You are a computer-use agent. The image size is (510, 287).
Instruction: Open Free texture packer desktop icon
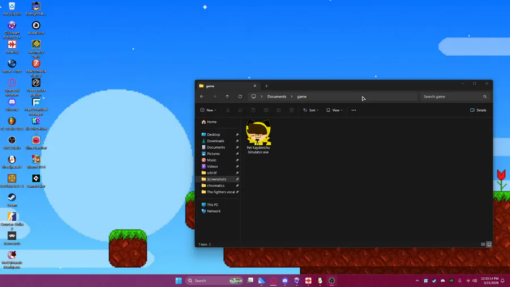click(36, 87)
